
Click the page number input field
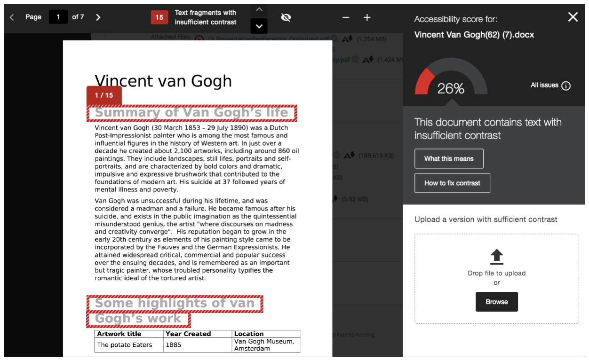[58, 17]
